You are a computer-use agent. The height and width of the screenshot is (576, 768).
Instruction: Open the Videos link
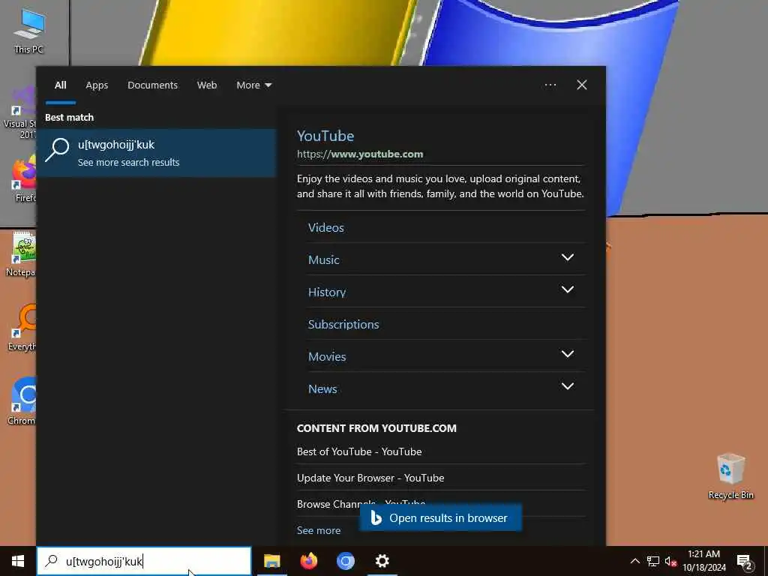pos(325,228)
